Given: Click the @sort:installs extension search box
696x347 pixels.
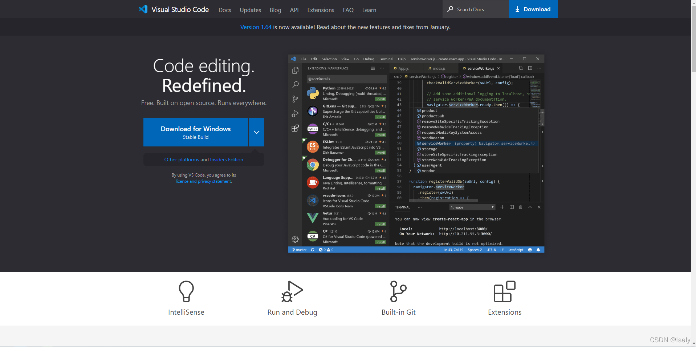Looking at the screenshot, I should 346,79.
